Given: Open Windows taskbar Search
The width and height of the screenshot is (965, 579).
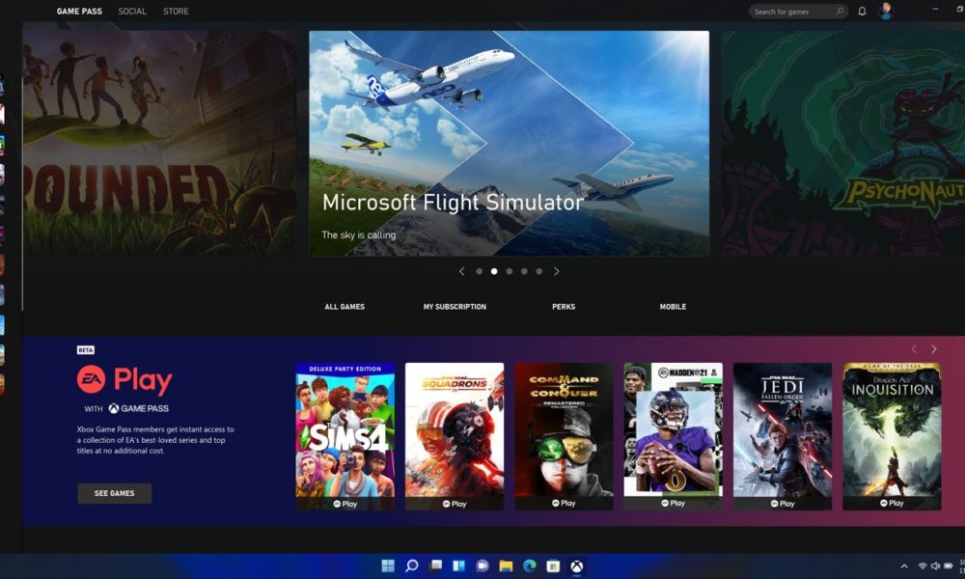Looking at the screenshot, I should pyautogui.click(x=412, y=565).
